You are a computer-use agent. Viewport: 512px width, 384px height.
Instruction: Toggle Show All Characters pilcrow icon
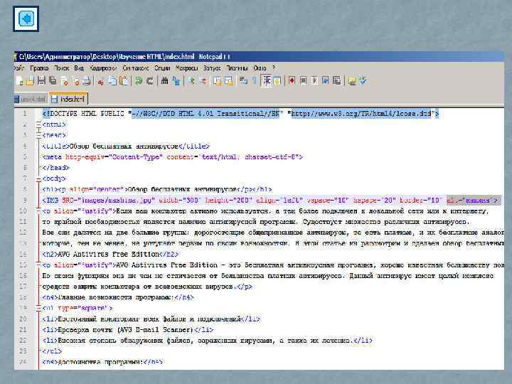[255, 80]
